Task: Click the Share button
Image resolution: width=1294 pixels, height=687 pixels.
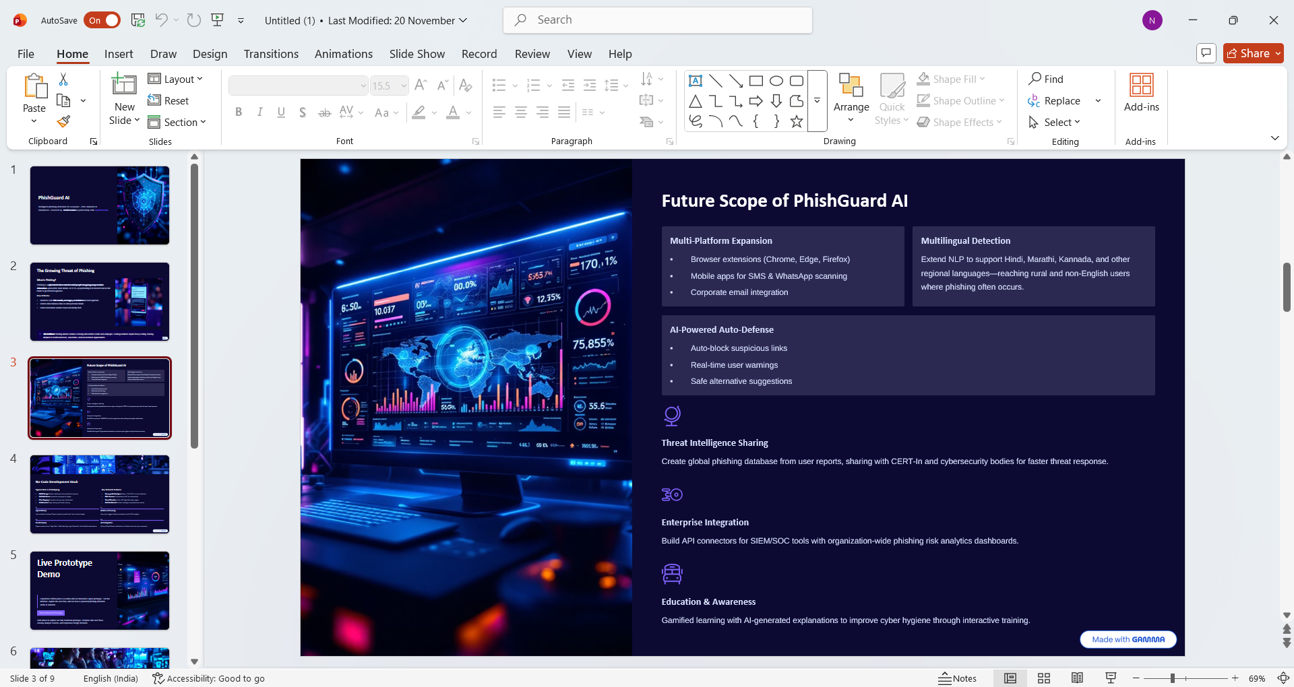Action: click(1253, 53)
